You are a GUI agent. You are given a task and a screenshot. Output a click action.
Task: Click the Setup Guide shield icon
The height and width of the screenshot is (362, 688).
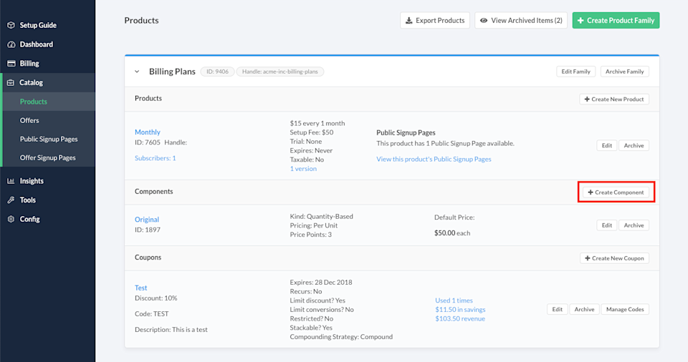click(x=11, y=25)
